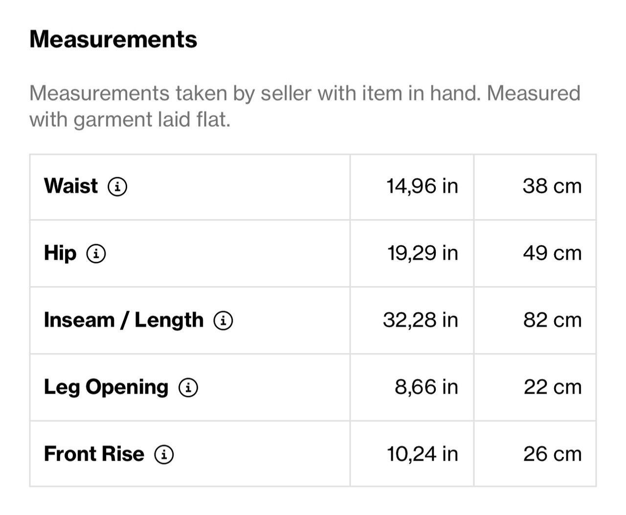Select the 49 cm hip value

click(x=552, y=253)
